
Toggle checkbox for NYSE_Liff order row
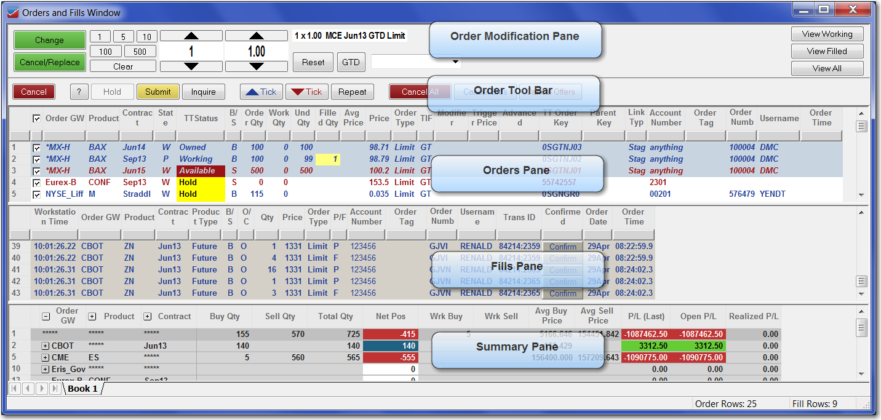[x=36, y=194]
